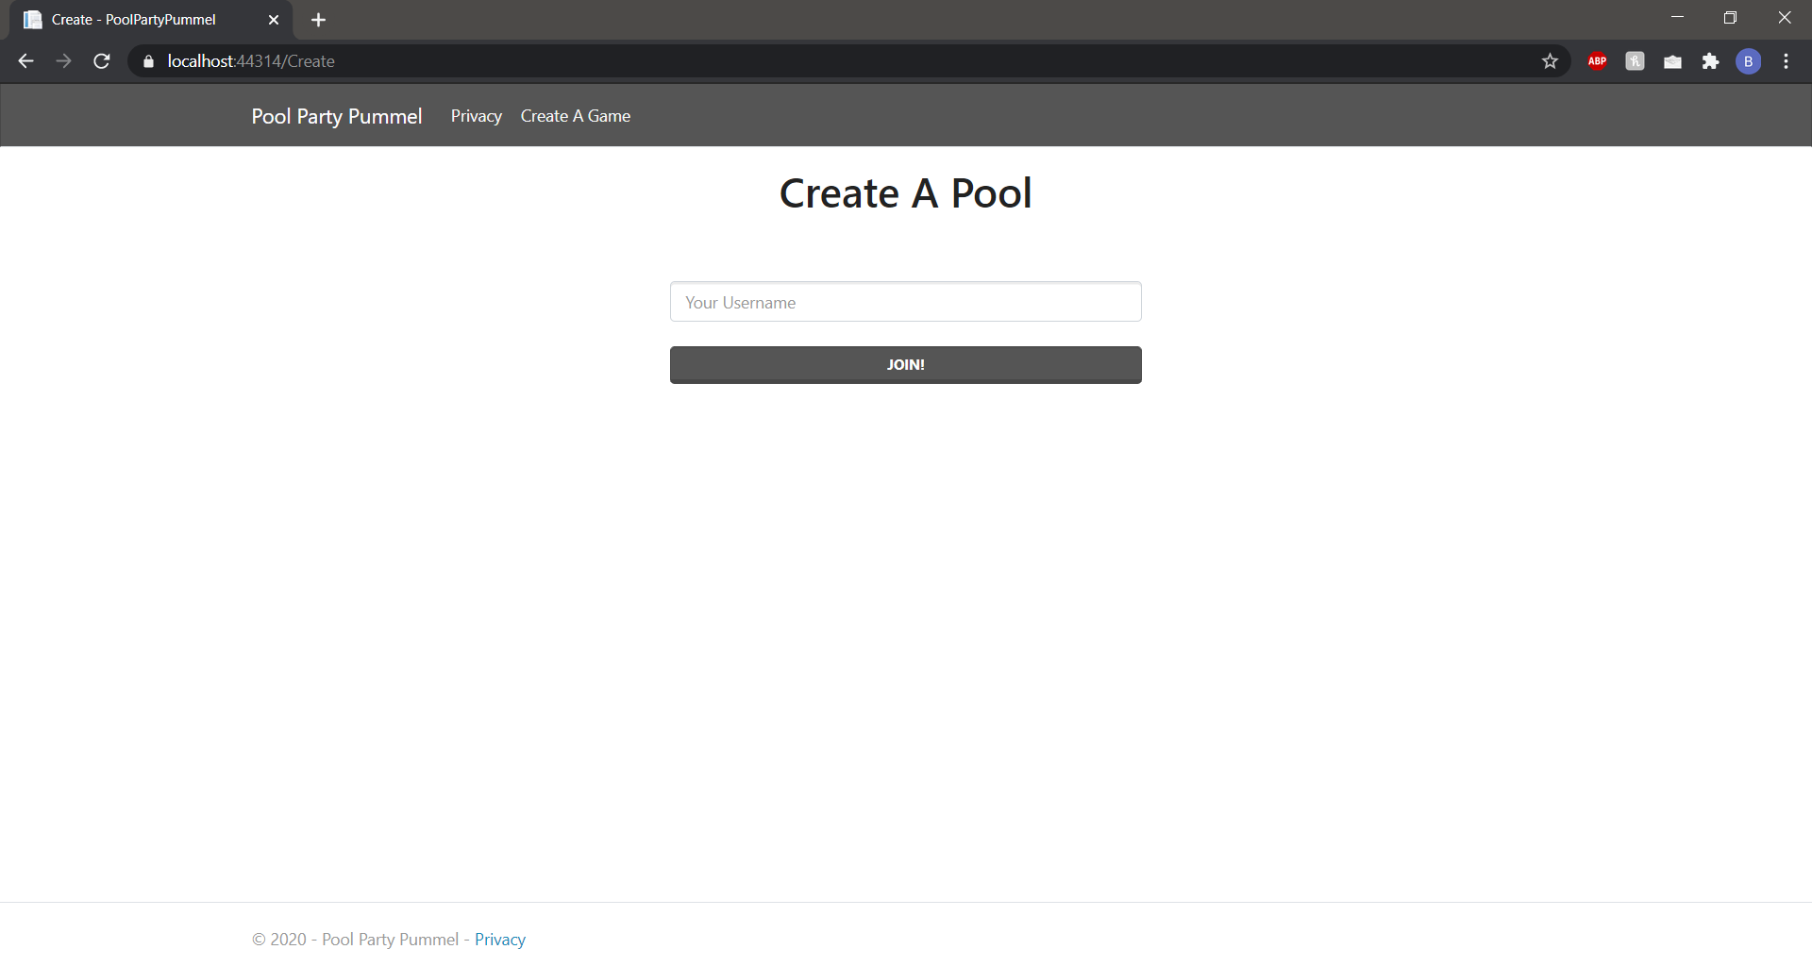Click the Pool Party Pummel brand link
Viewport: 1812px width, 966px height.
point(336,115)
